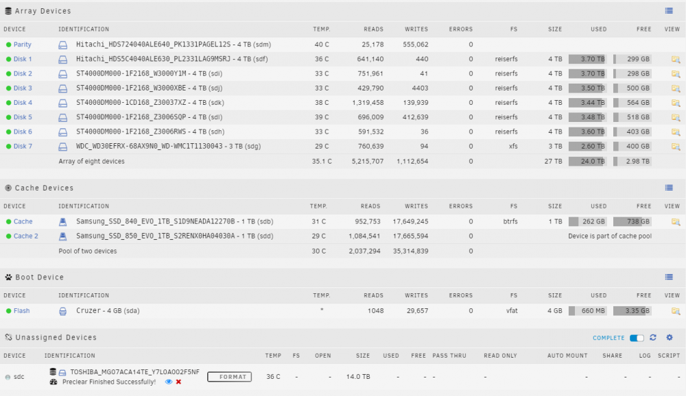
Task: View the preclear log with the eye icon
Action: [169, 382]
